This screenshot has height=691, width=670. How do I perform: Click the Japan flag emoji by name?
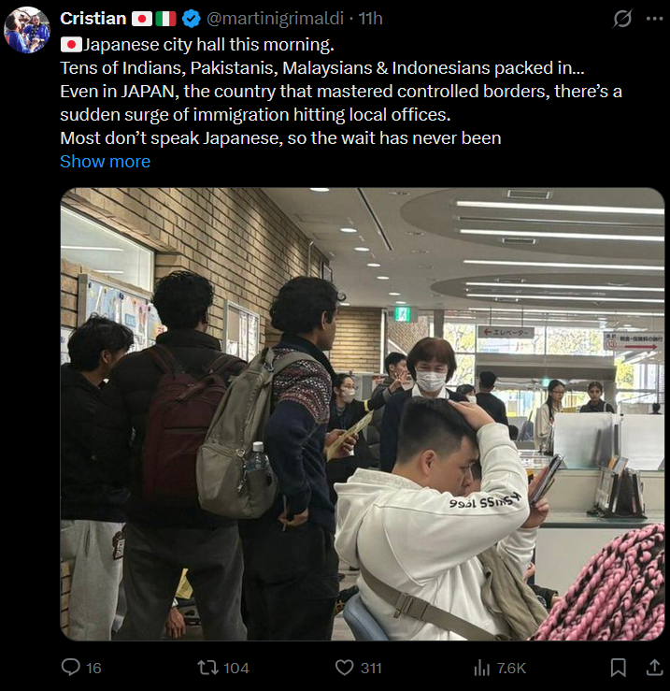142,19
